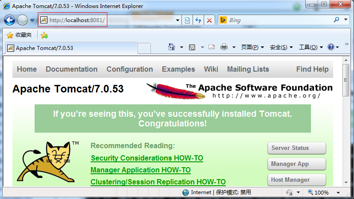This screenshot has width=354, height=199.
Task: Click the vertical scrollbar thumb
Action: point(346,80)
